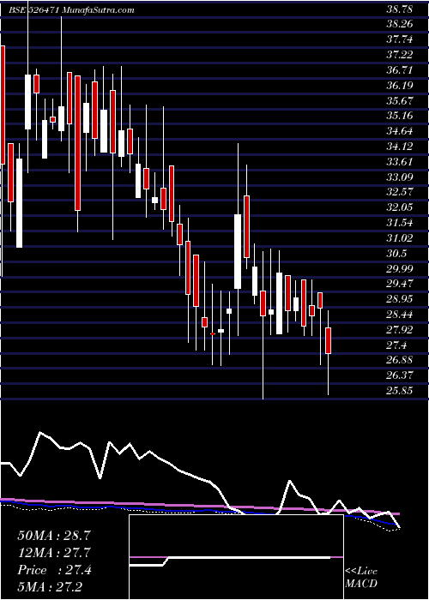Click the 34.64 price axis label
The image size is (429, 600).
pyautogui.click(x=399, y=131)
